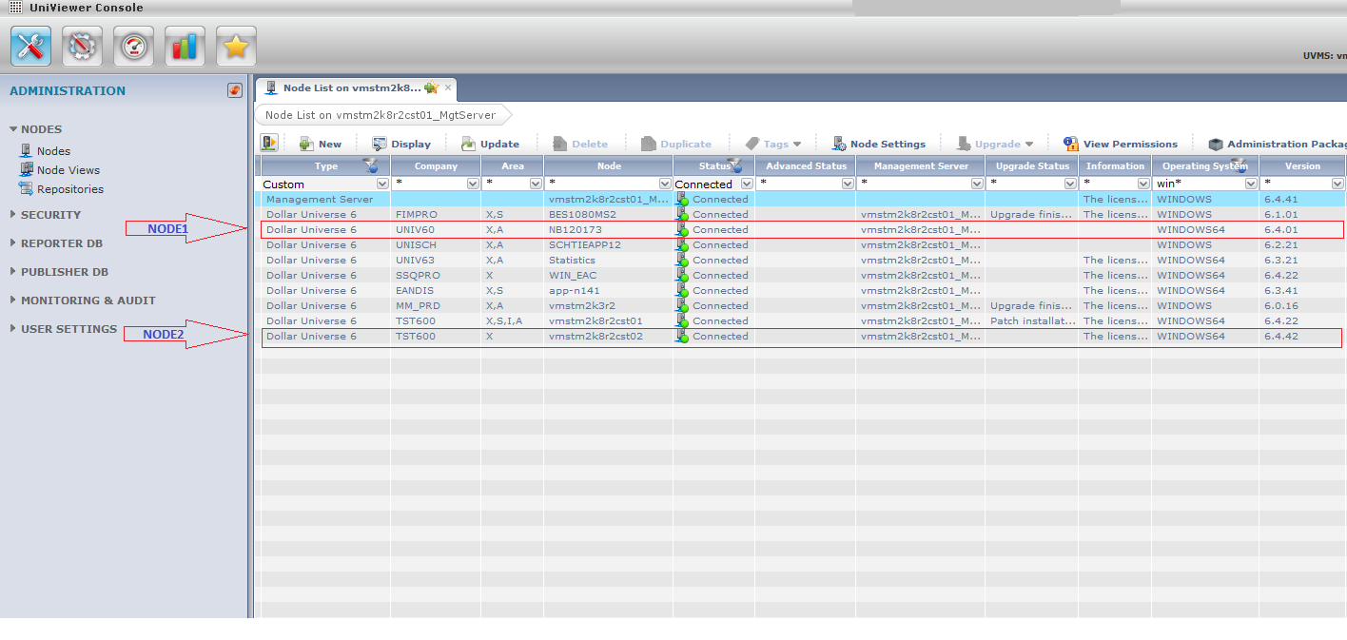1347x640 pixels.
Task: Open the Status filter dropdown showing Connected
Action: pos(747,184)
